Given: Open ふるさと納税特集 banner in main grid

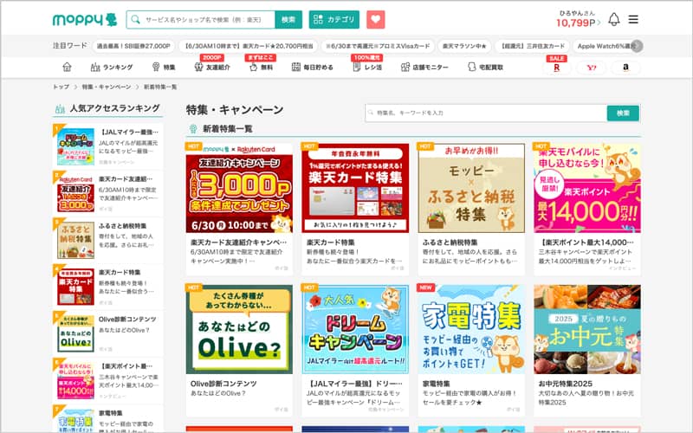Looking at the screenshot, I should pos(471,188).
